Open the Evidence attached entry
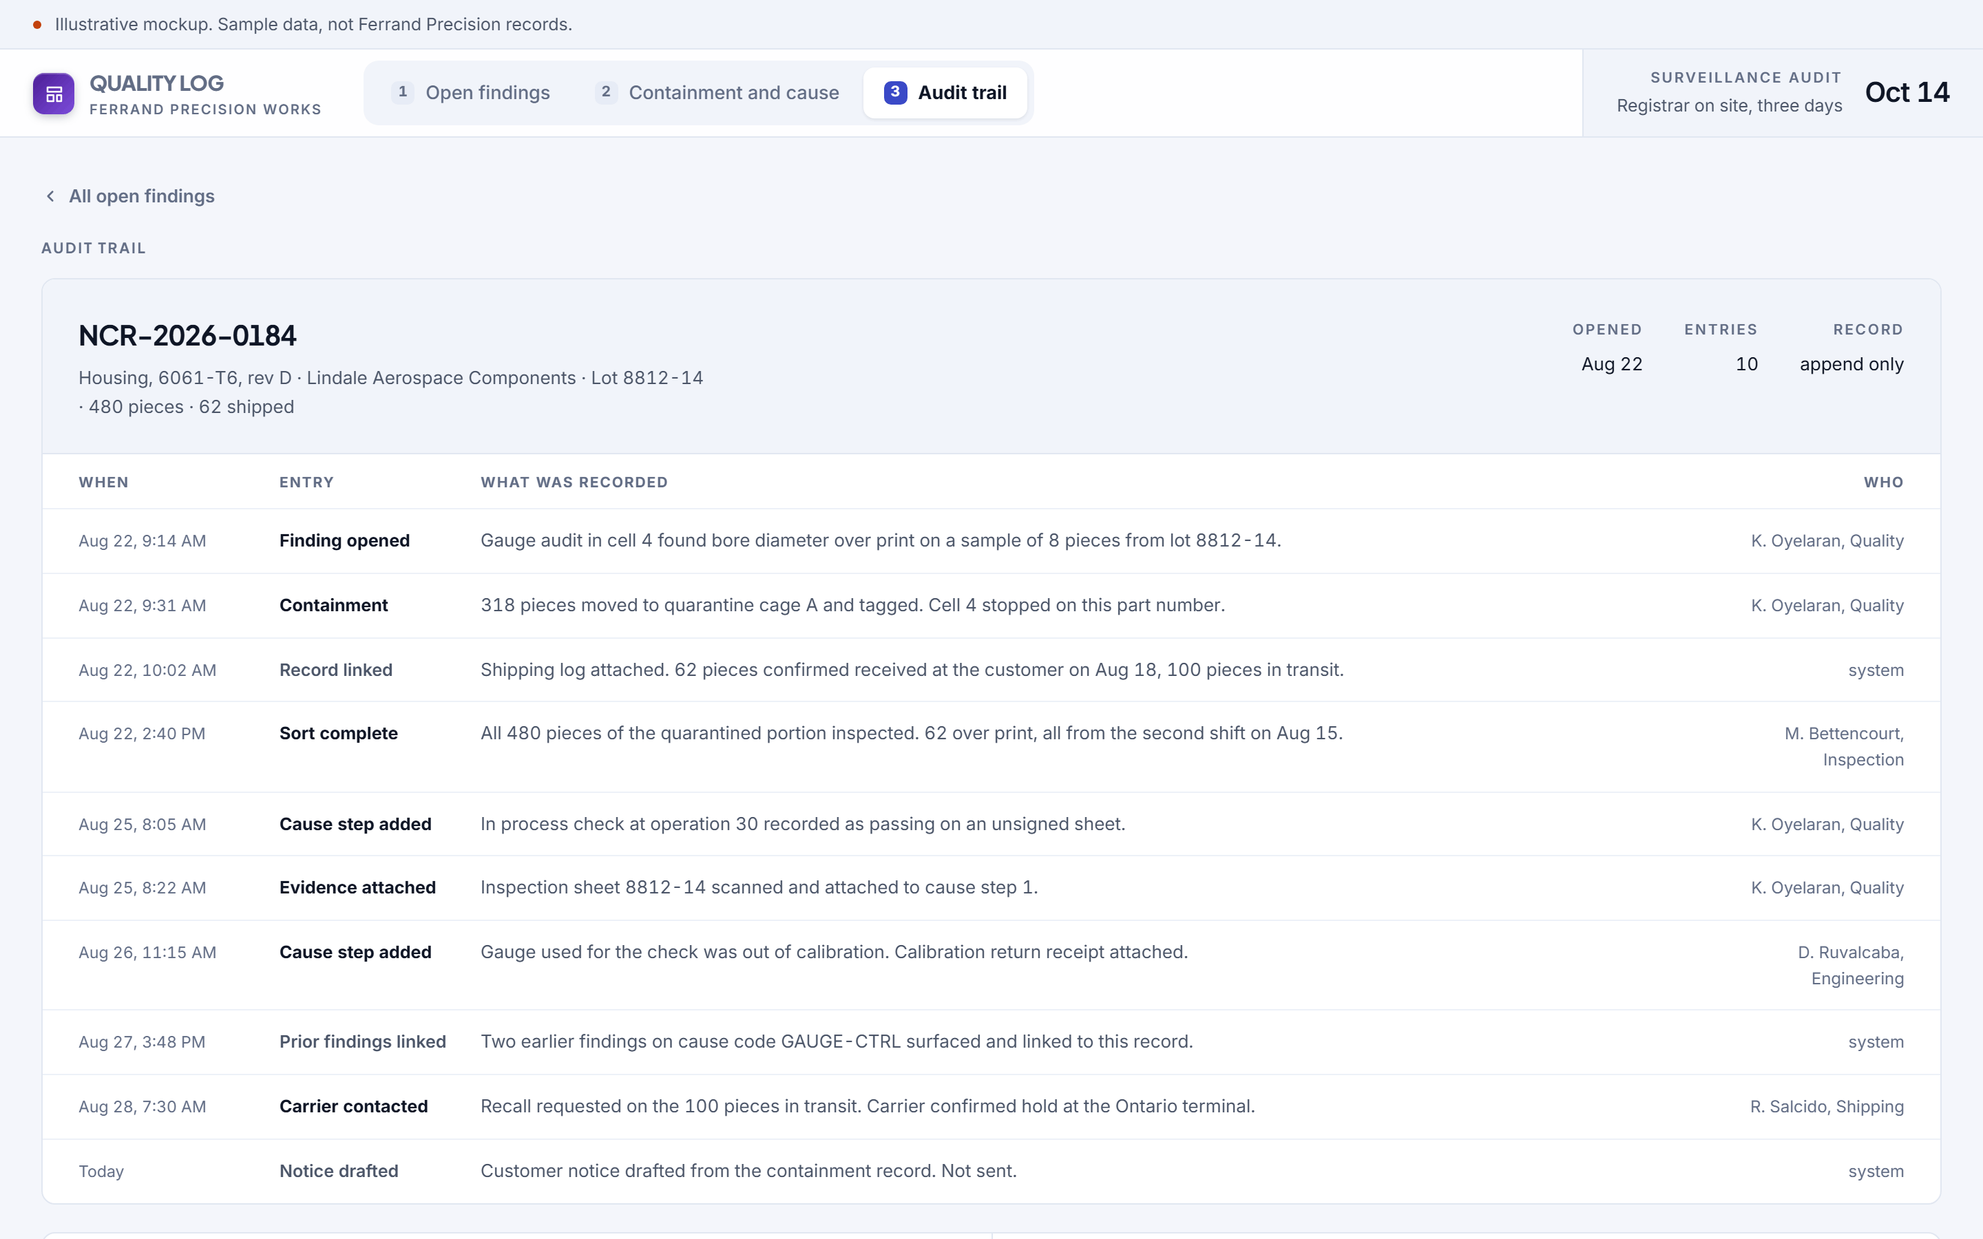Viewport: 1983px width, 1239px height. tap(357, 887)
